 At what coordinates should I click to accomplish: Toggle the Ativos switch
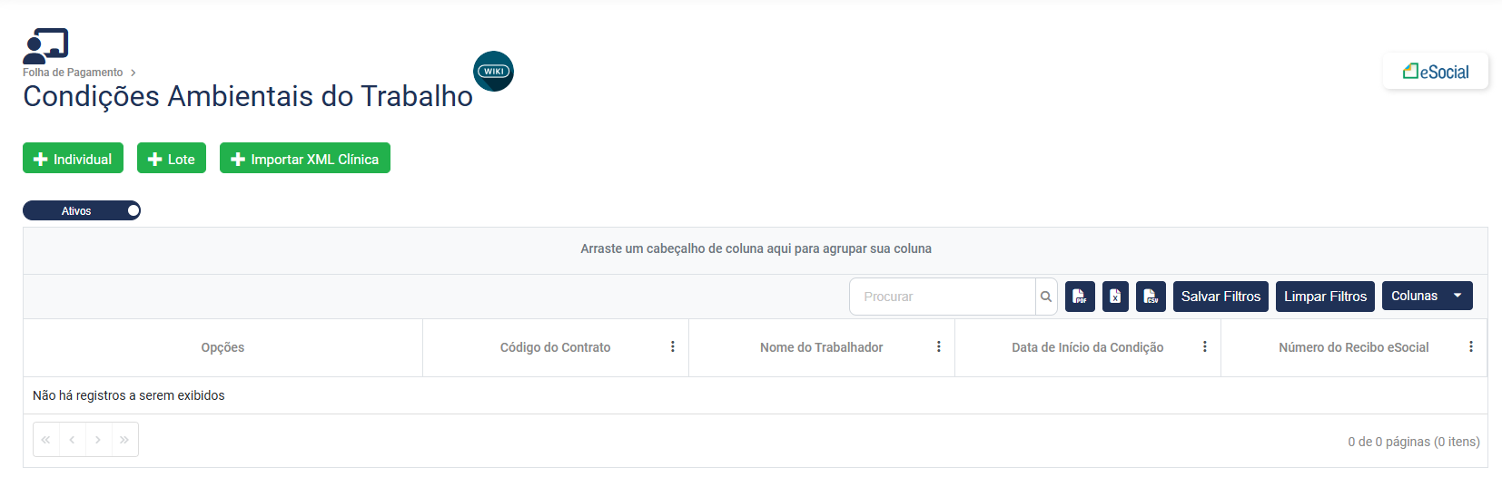click(x=82, y=210)
